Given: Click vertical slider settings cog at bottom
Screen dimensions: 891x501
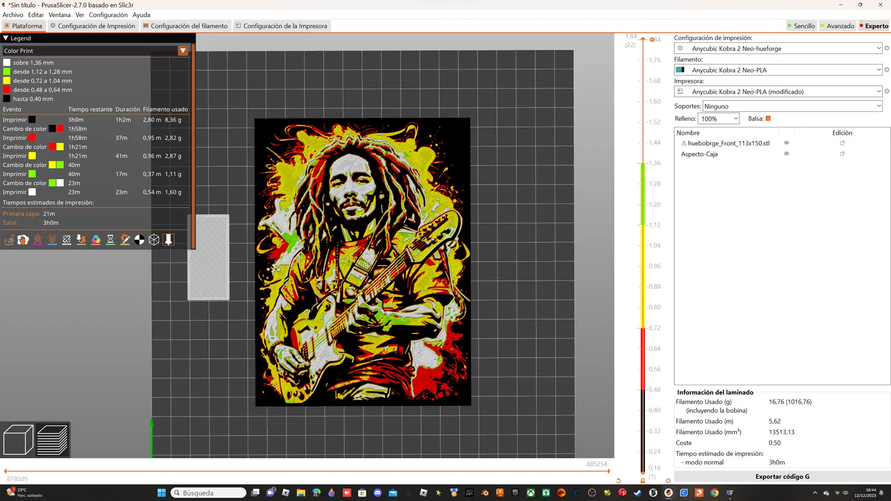Looking at the screenshot, I should tap(668, 480).
